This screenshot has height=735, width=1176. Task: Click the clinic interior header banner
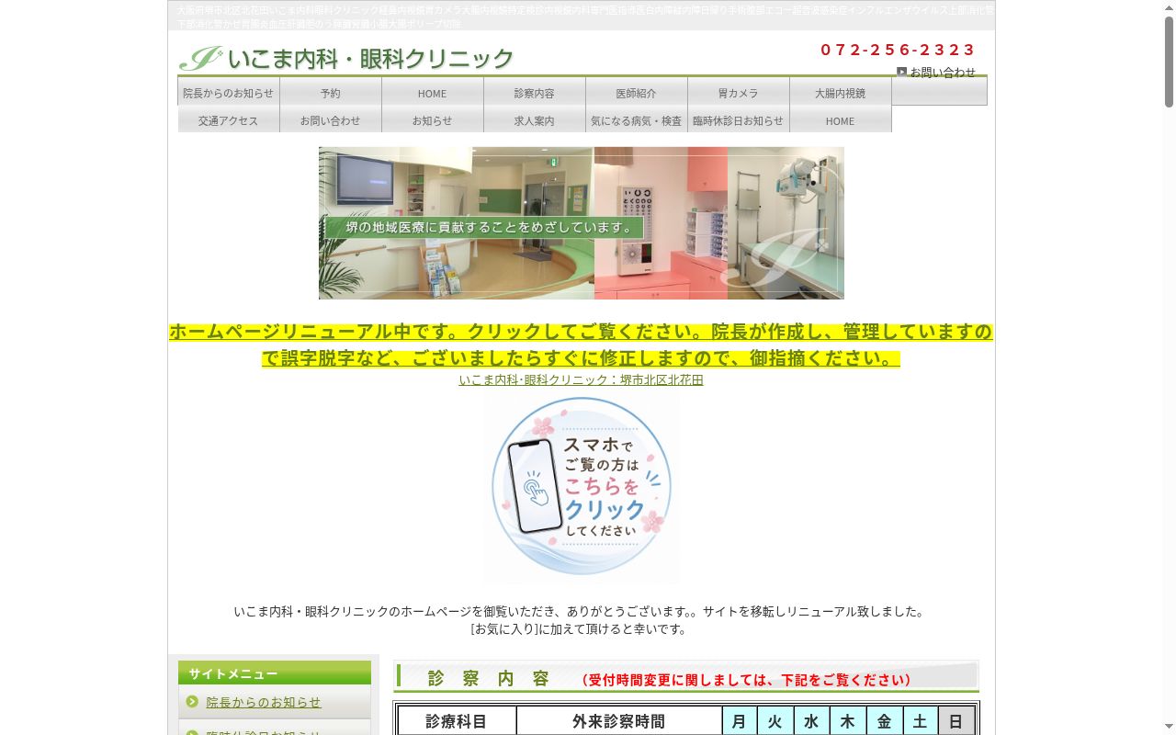coord(582,223)
